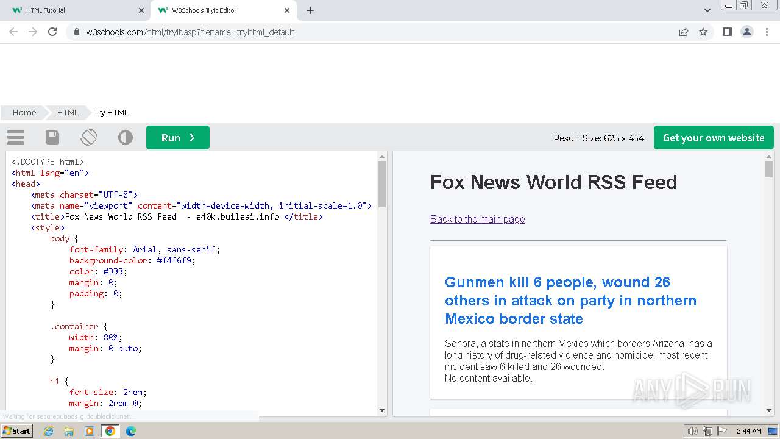View site information lock icon
The image size is (780, 439).
coord(77,32)
